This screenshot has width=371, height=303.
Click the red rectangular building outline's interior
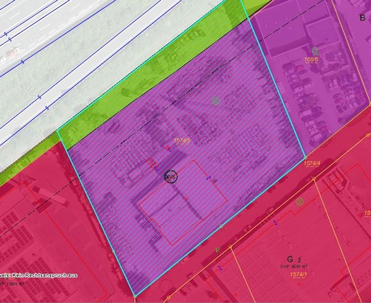tap(184, 208)
